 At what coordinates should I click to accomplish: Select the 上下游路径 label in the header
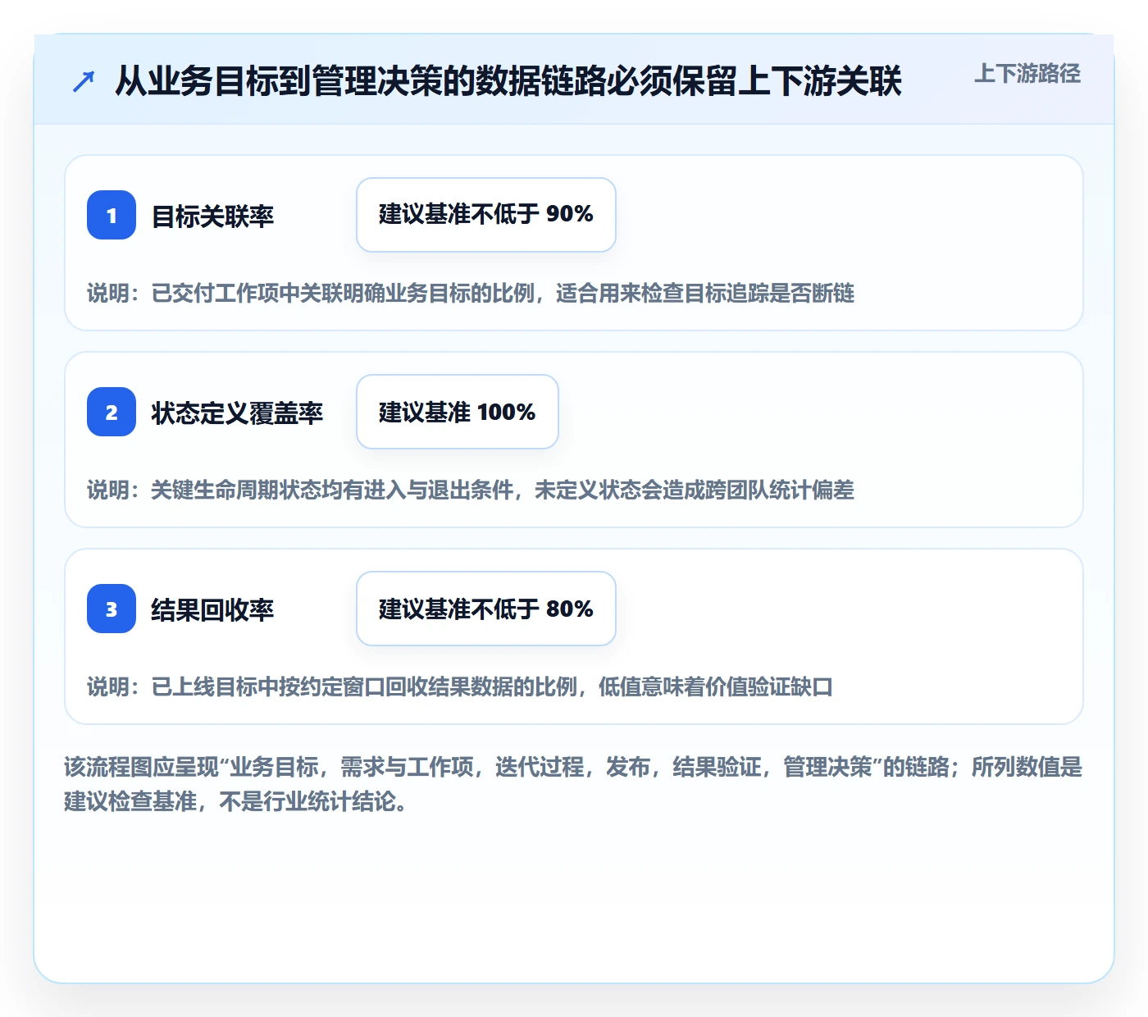(x=1027, y=74)
